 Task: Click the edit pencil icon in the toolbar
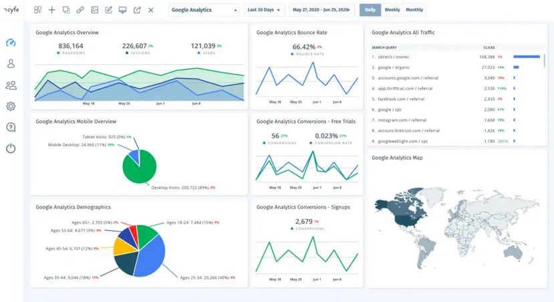click(108, 10)
